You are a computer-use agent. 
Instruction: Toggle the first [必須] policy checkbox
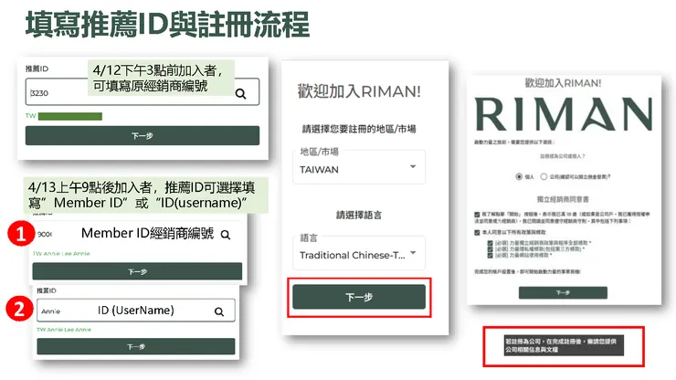click(490, 243)
